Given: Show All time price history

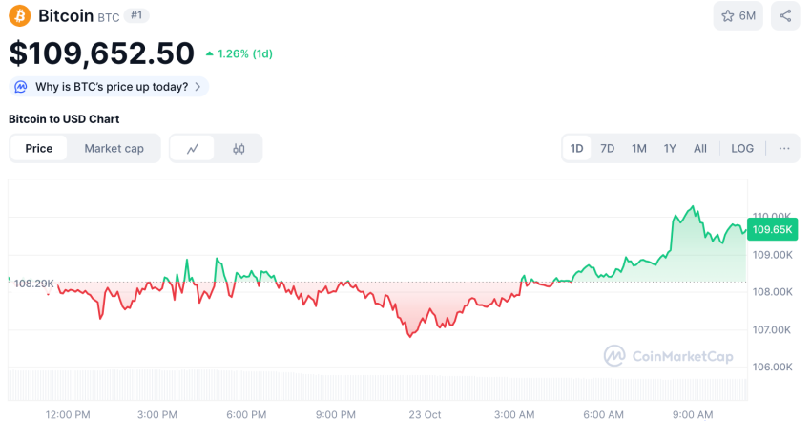Looking at the screenshot, I should tap(700, 149).
